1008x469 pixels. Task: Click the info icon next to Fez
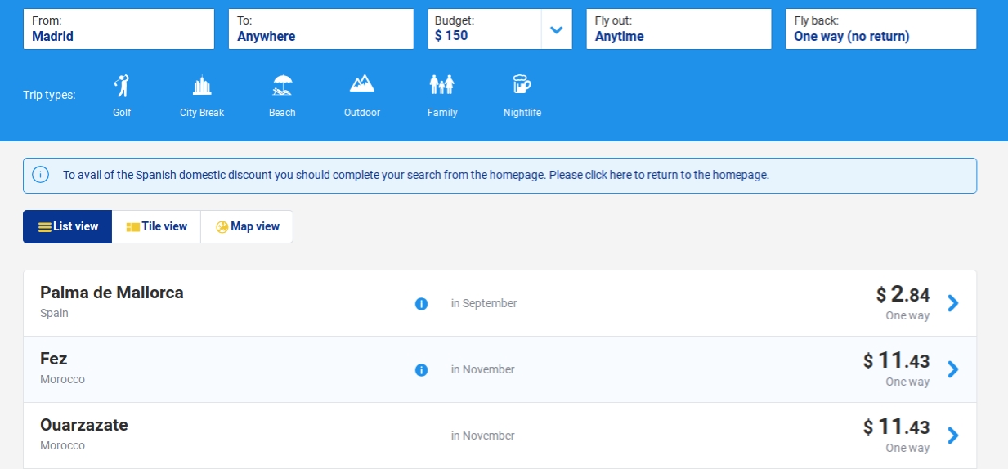click(421, 370)
